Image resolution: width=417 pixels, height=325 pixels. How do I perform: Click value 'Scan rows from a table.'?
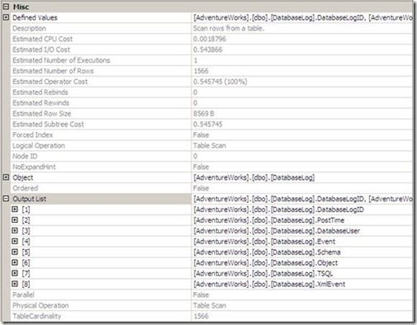(229, 28)
